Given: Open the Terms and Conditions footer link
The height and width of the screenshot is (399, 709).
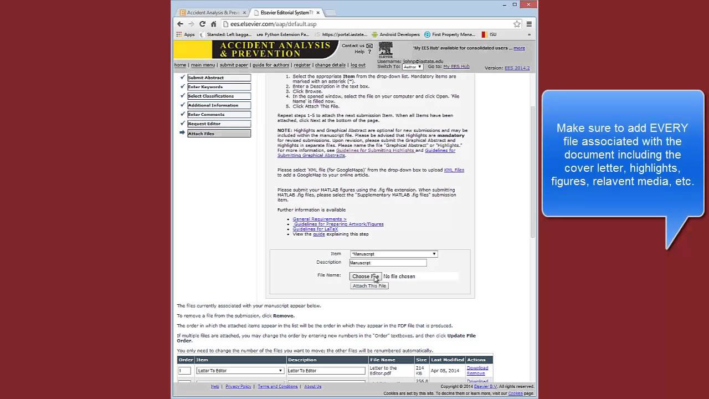Looking at the screenshot, I should pyautogui.click(x=278, y=386).
